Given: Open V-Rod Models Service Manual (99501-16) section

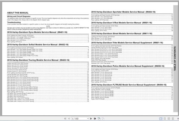Looking at the screenshot, I should click(122, 23).
